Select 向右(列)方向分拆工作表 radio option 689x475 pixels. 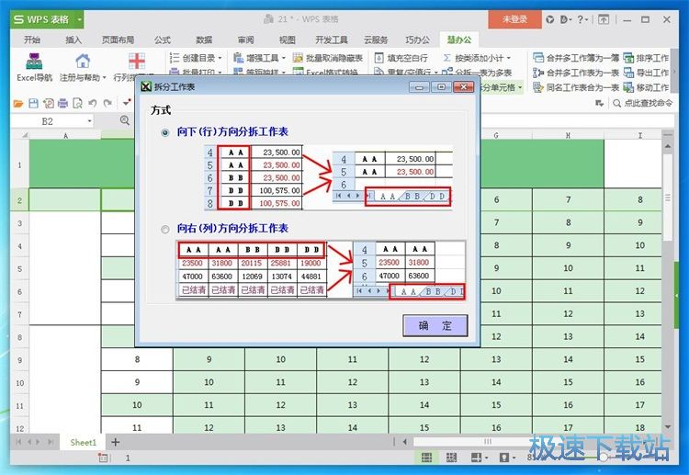click(x=165, y=230)
